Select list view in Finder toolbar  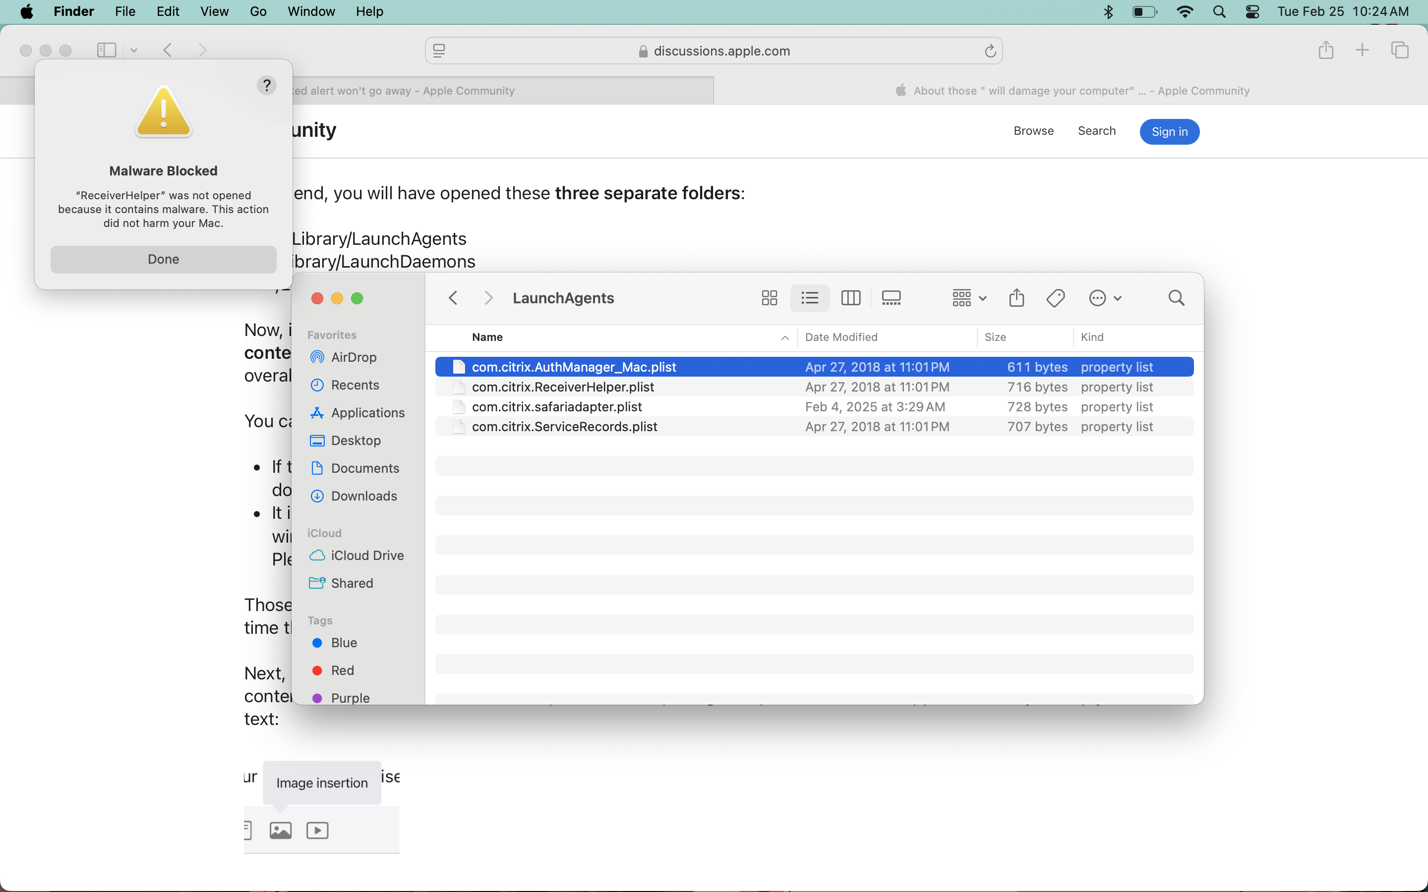(x=810, y=298)
